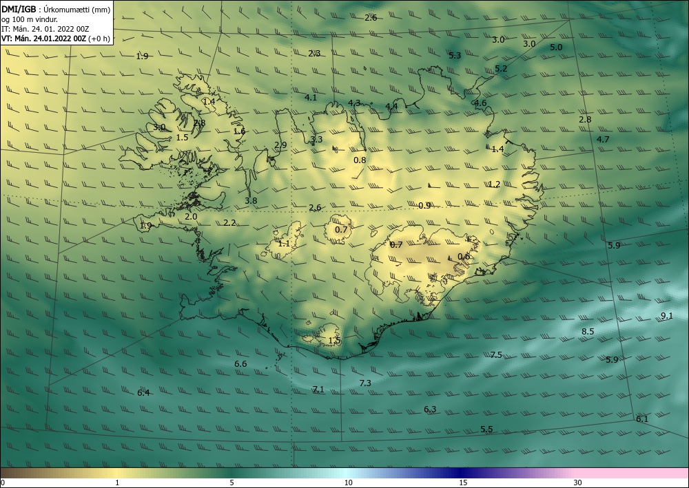Click the 4.4 value on the north coast
Viewport: 689px width, 488px height.
point(391,106)
